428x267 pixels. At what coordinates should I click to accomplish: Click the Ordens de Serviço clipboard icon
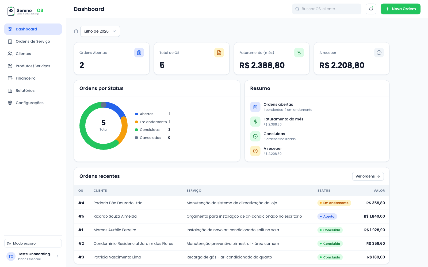click(10, 41)
